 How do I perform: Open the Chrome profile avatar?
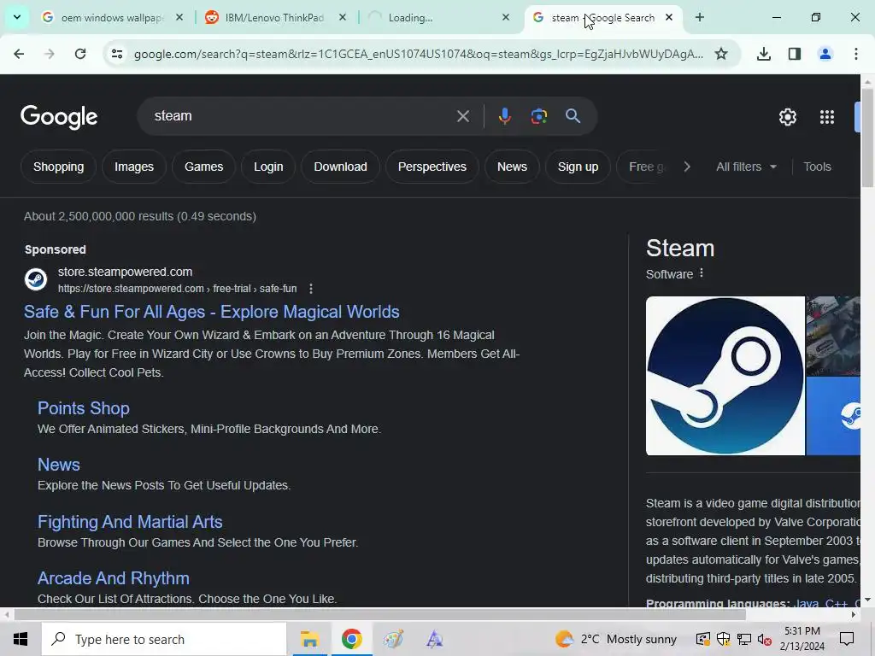(825, 54)
